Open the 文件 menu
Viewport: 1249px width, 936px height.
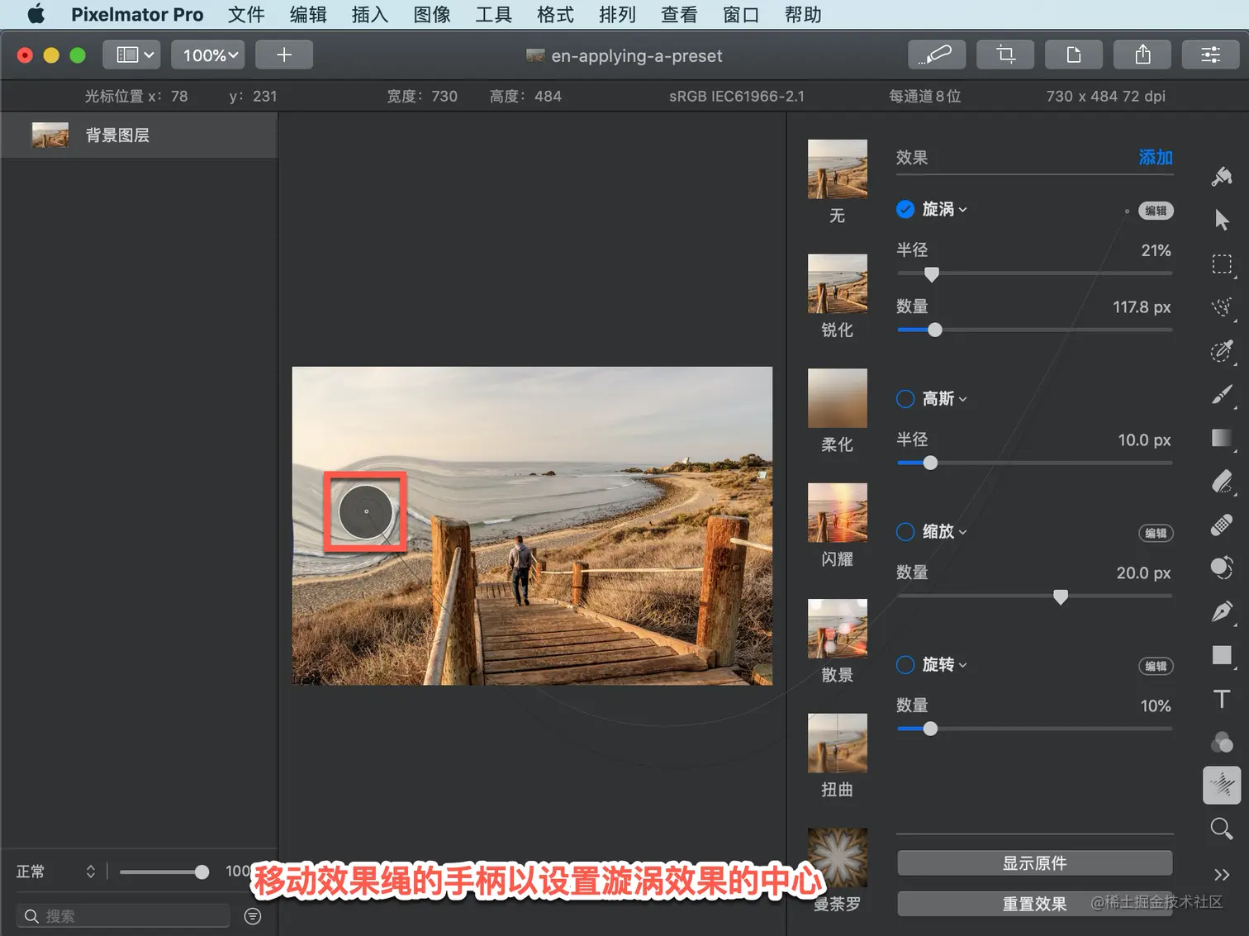point(246,14)
